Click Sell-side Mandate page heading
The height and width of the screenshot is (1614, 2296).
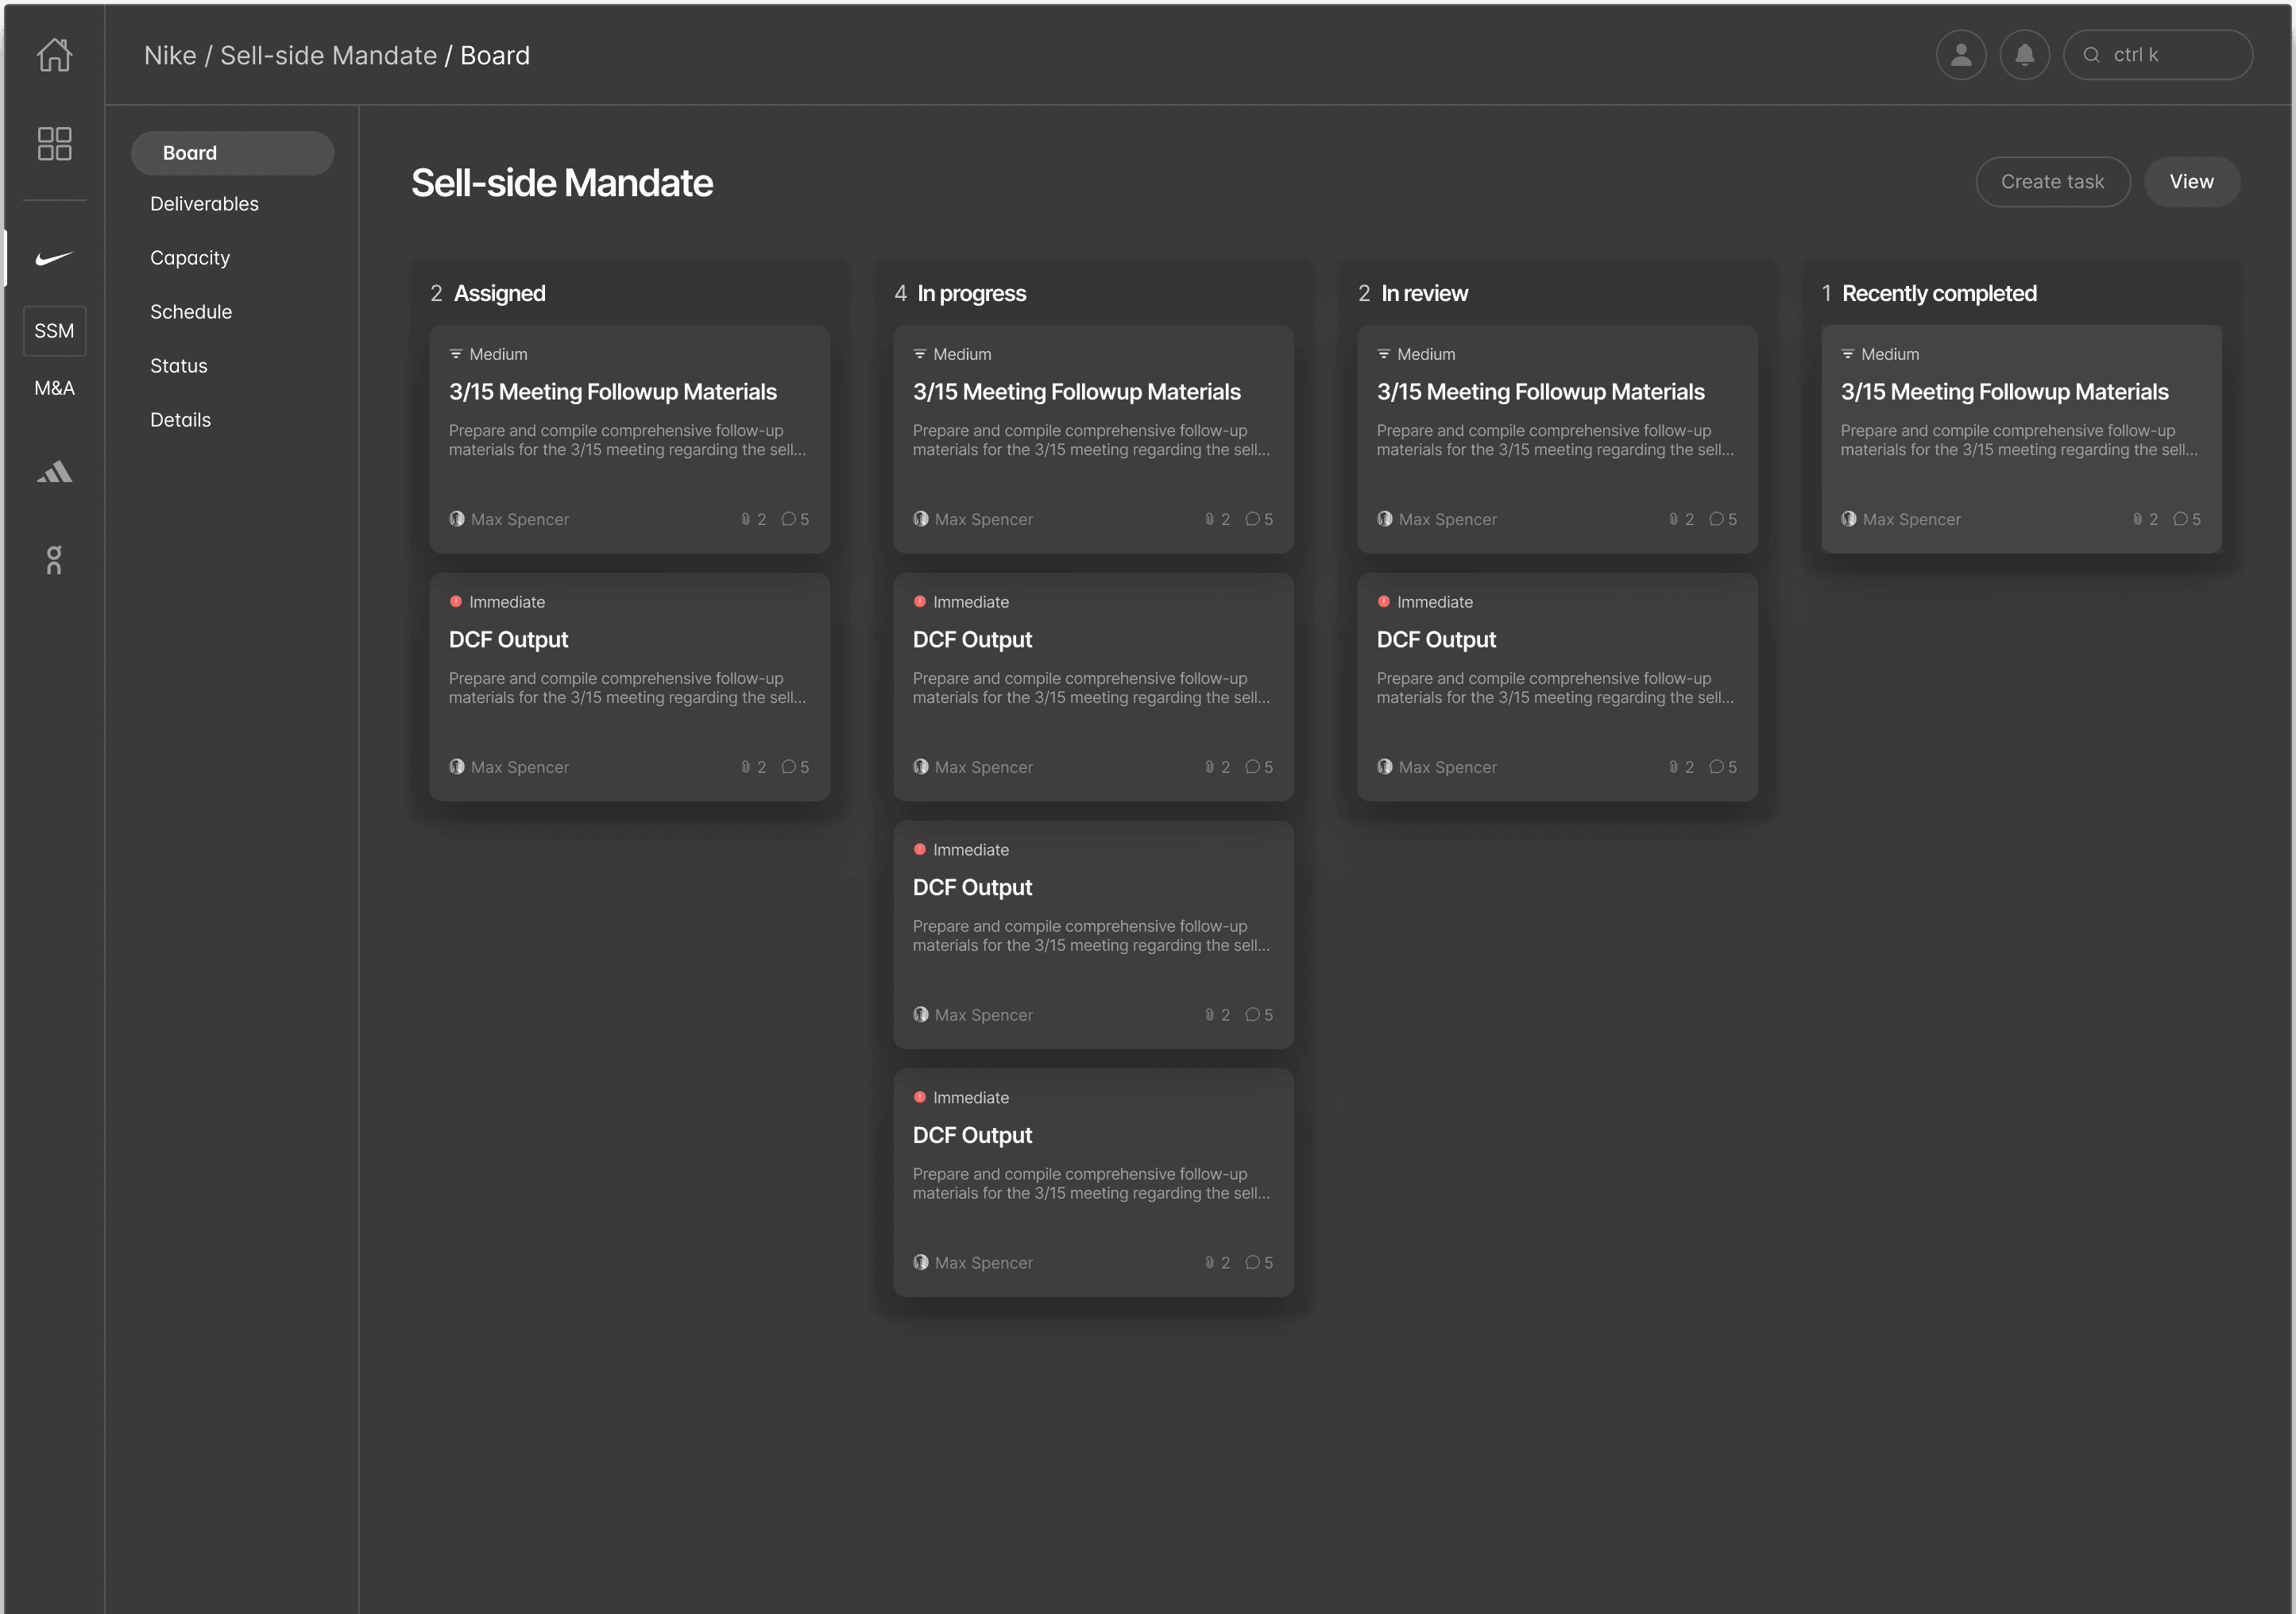click(562, 183)
